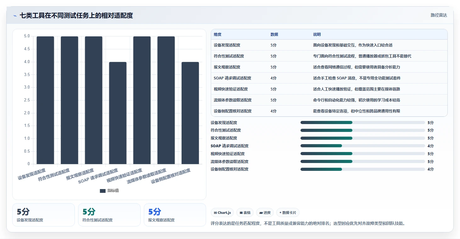Click the 设备侧配置核对适配度 chart bar
Viewport: 460px width, 239px height.
190,113
